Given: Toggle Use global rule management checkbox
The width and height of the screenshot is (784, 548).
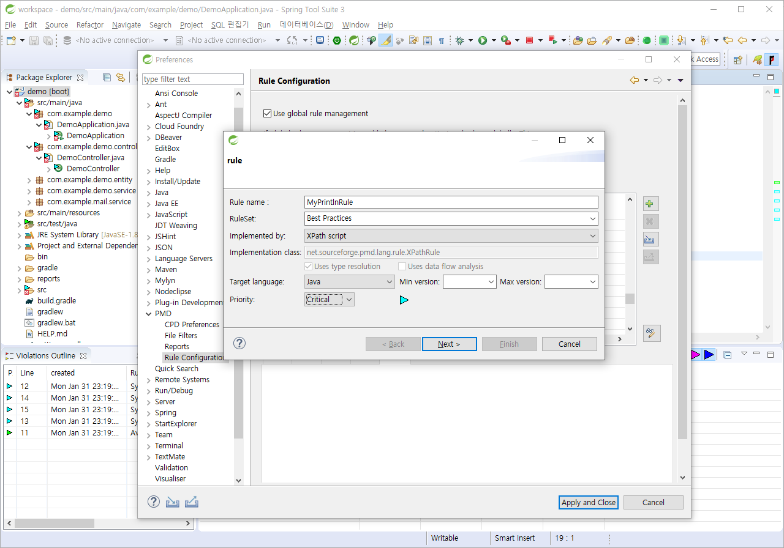Looking at the screenshot, I should pyautogui.click(x=267, y=113).
